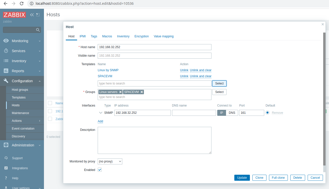Click the Administration gear icon
329x189 pixels.
pos(6,145)
